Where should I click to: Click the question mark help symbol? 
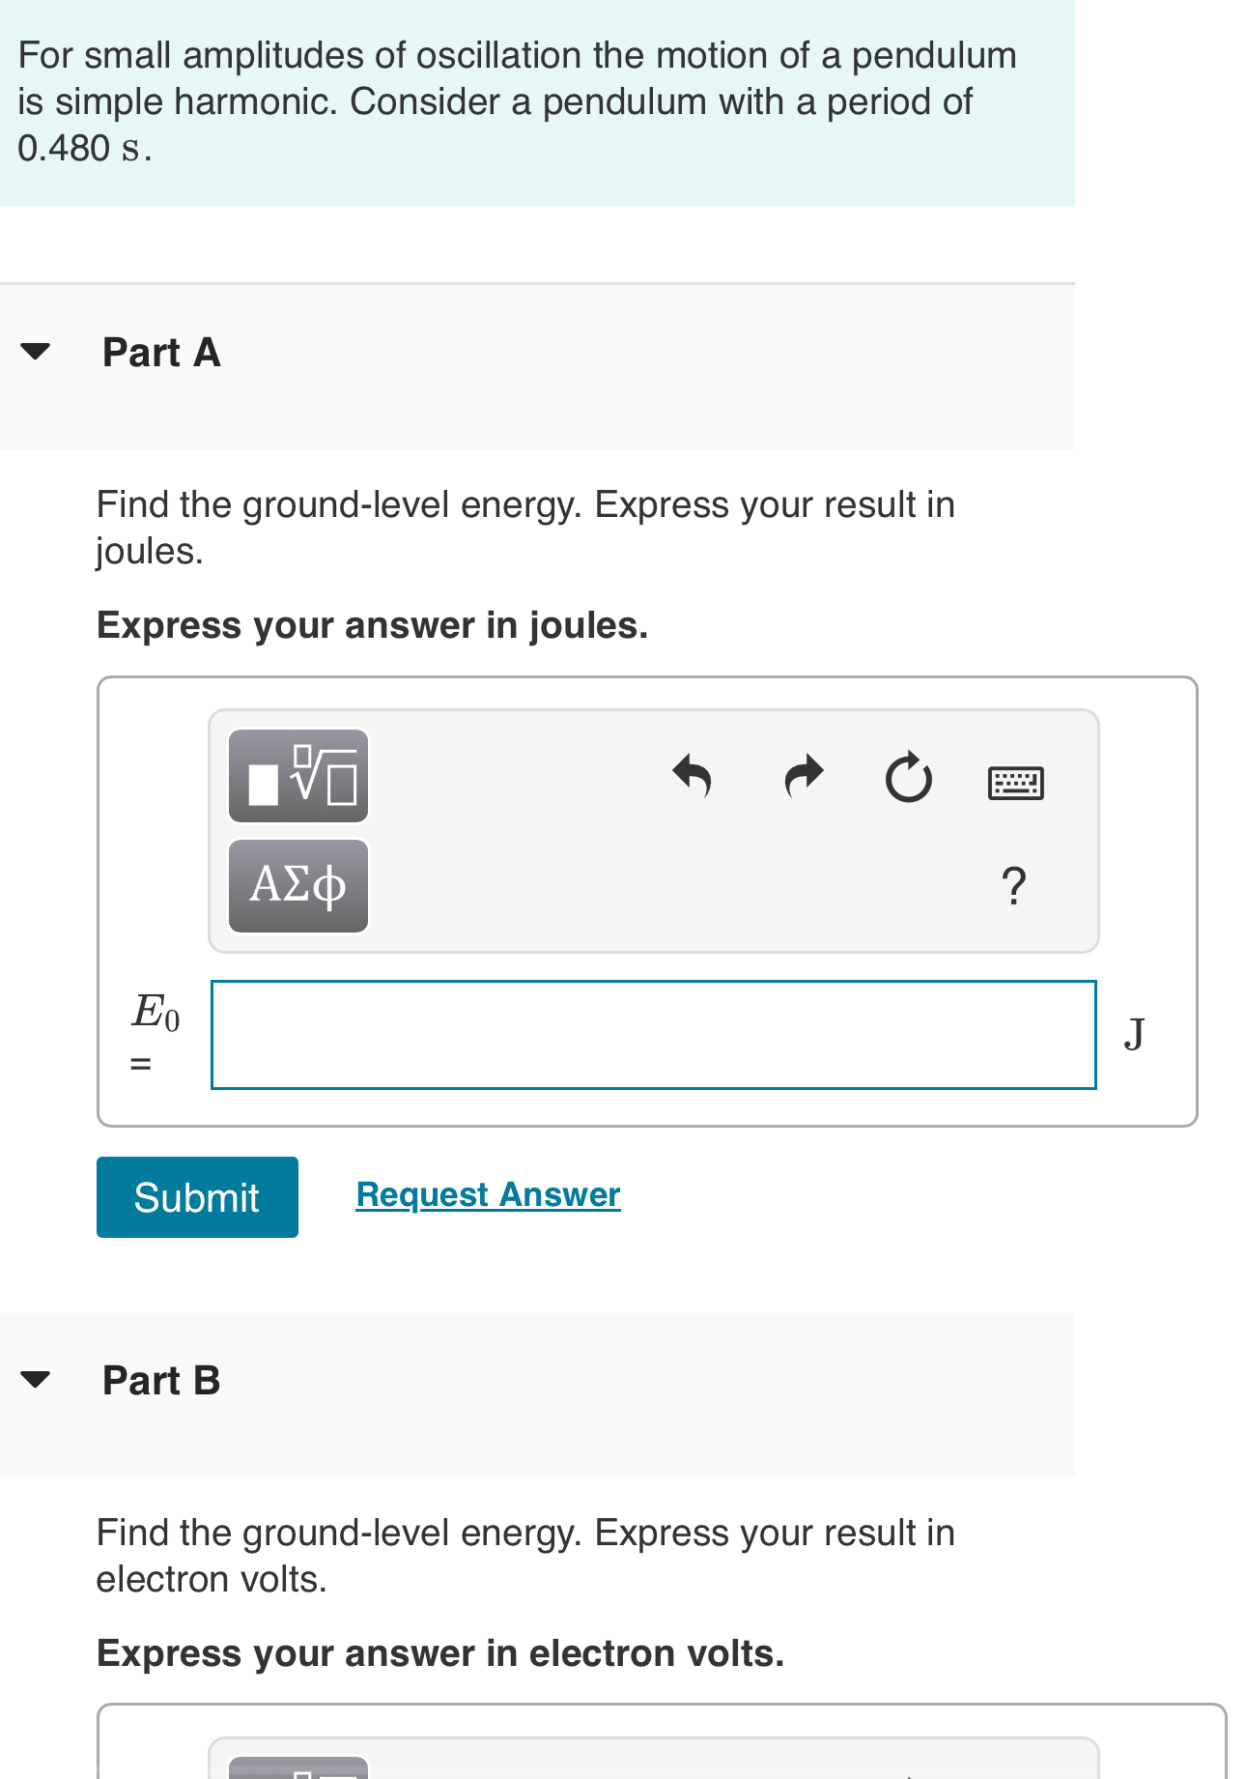pos(1015,887)
